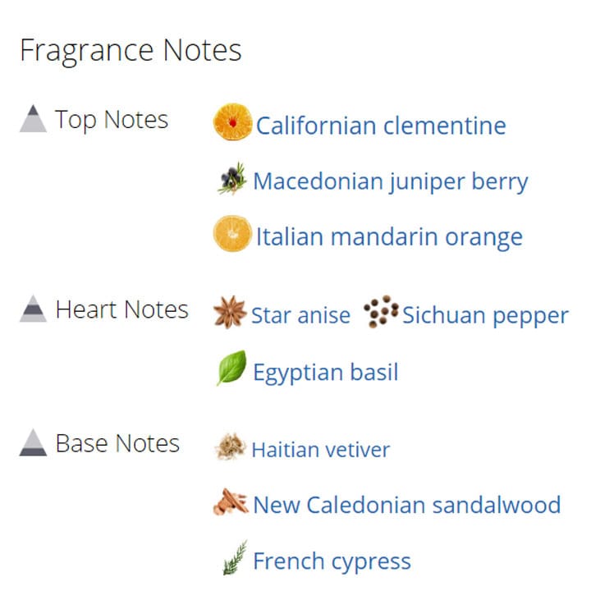Viewport: 591px width, 591px height.
Task: Open the Haitian vetiver link
Action: point(320,450)
